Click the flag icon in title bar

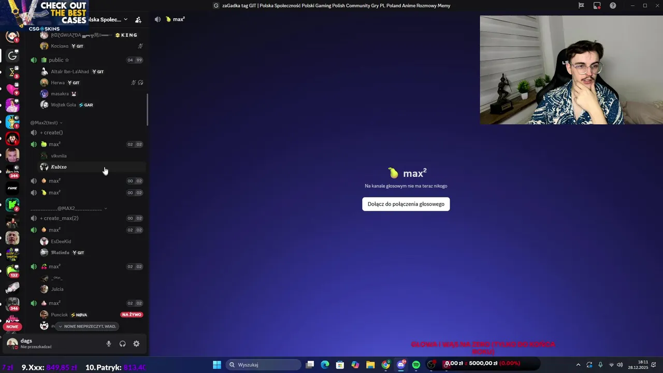581,6
